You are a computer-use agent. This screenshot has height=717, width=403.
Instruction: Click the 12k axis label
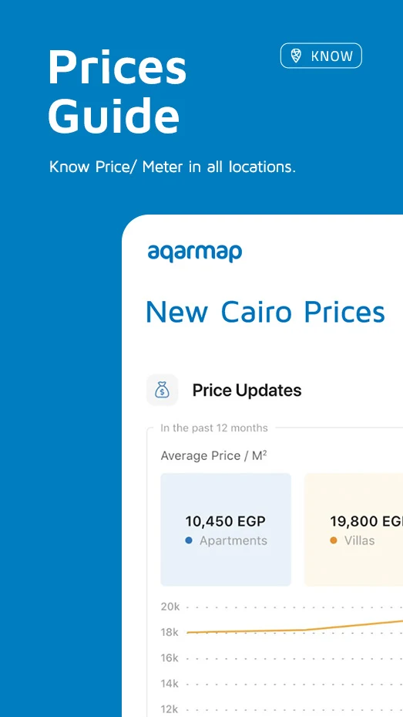coord(170,709)
